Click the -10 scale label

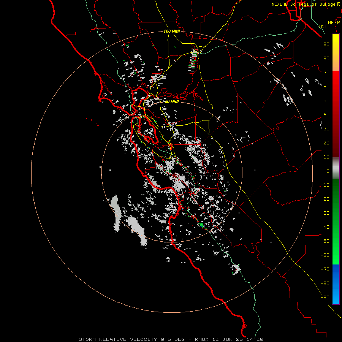(x=325, y=185)
